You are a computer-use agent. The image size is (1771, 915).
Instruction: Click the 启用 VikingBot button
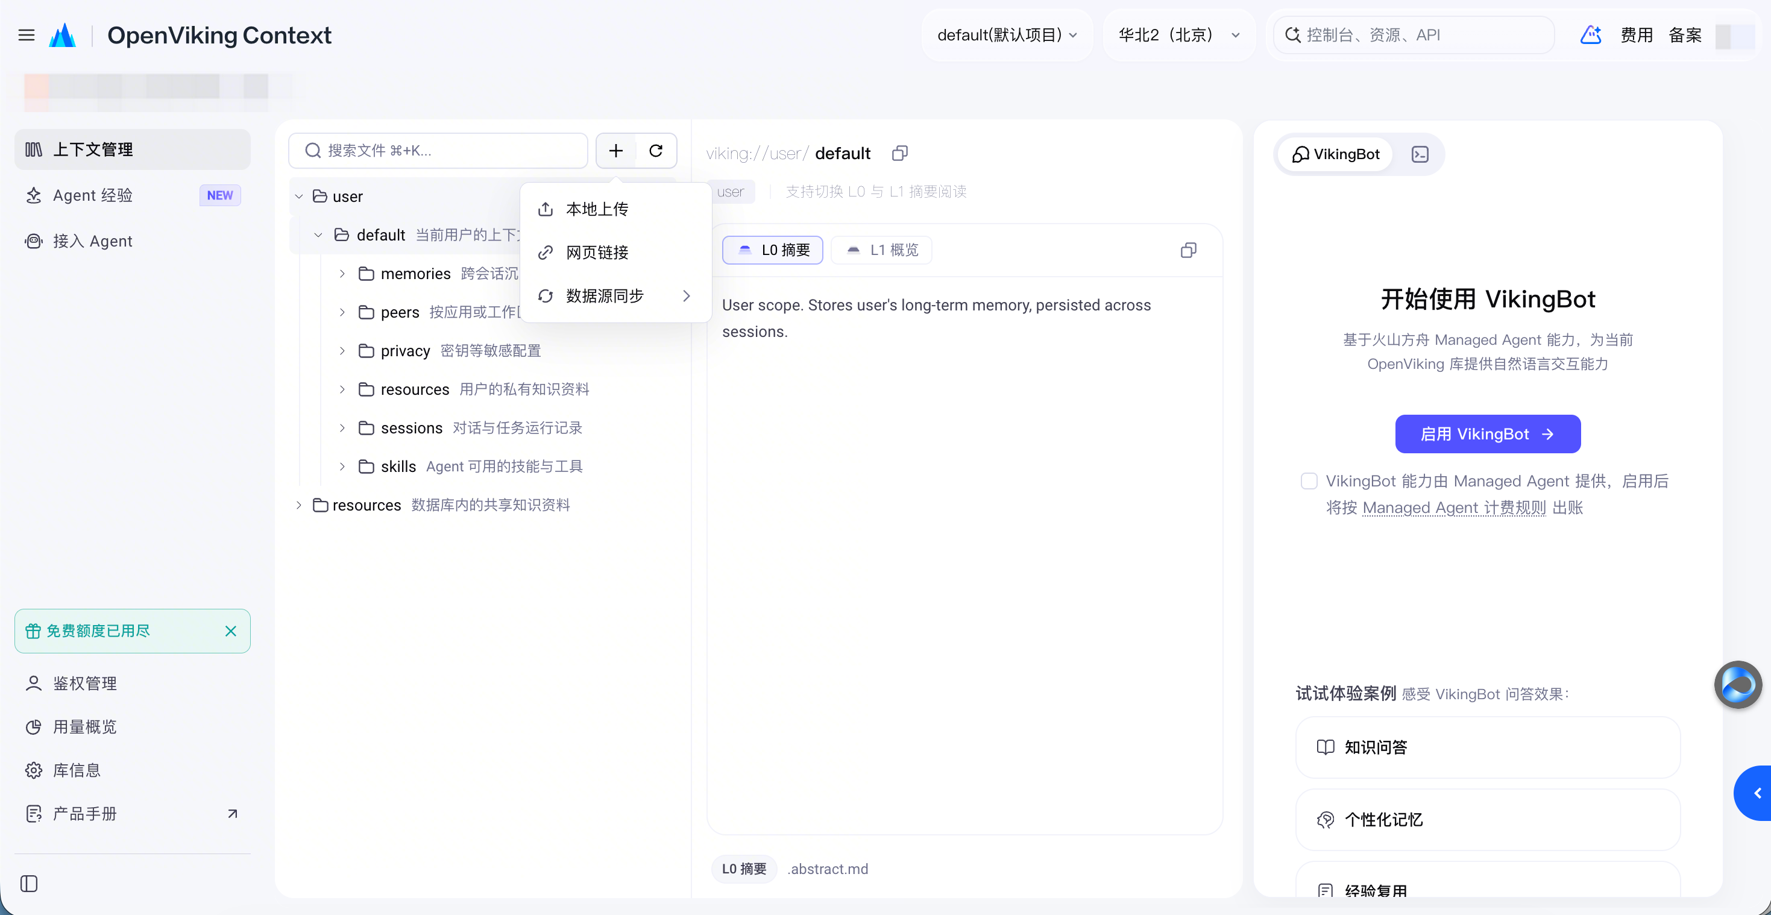point(1488,434)
